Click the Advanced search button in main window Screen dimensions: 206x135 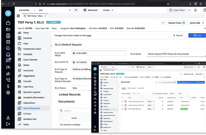[x=90, y=10]
